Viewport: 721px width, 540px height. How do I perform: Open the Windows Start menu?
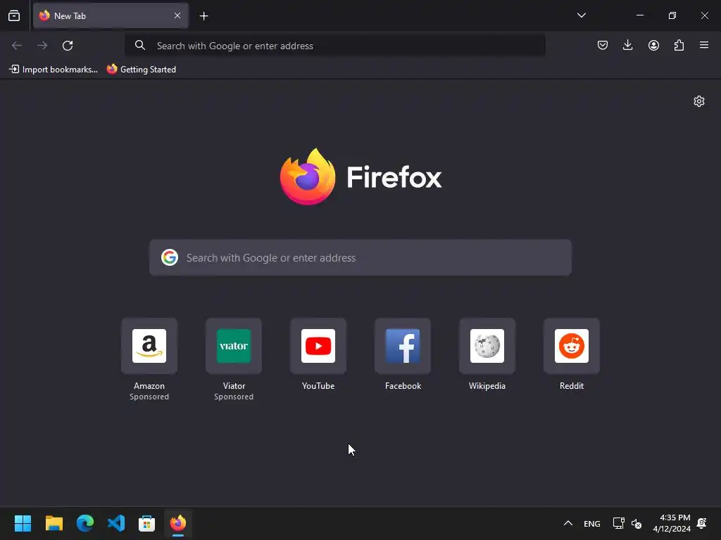point(23,523)
